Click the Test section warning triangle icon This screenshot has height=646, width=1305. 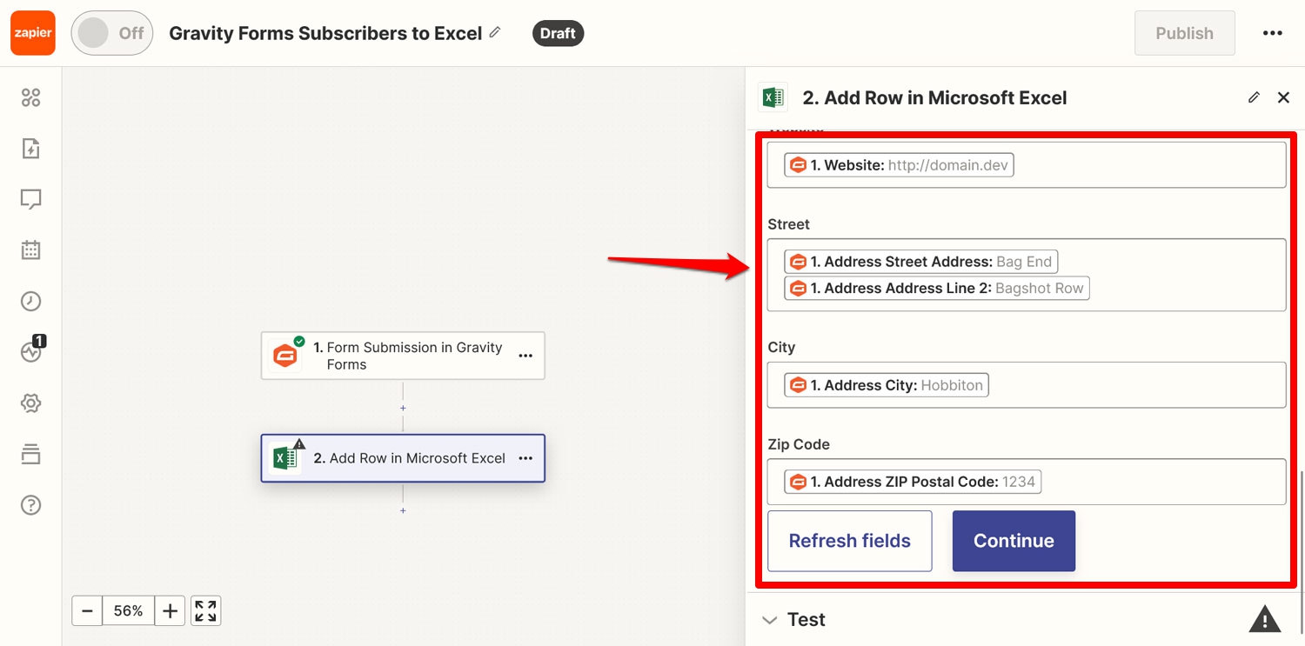1265,619
